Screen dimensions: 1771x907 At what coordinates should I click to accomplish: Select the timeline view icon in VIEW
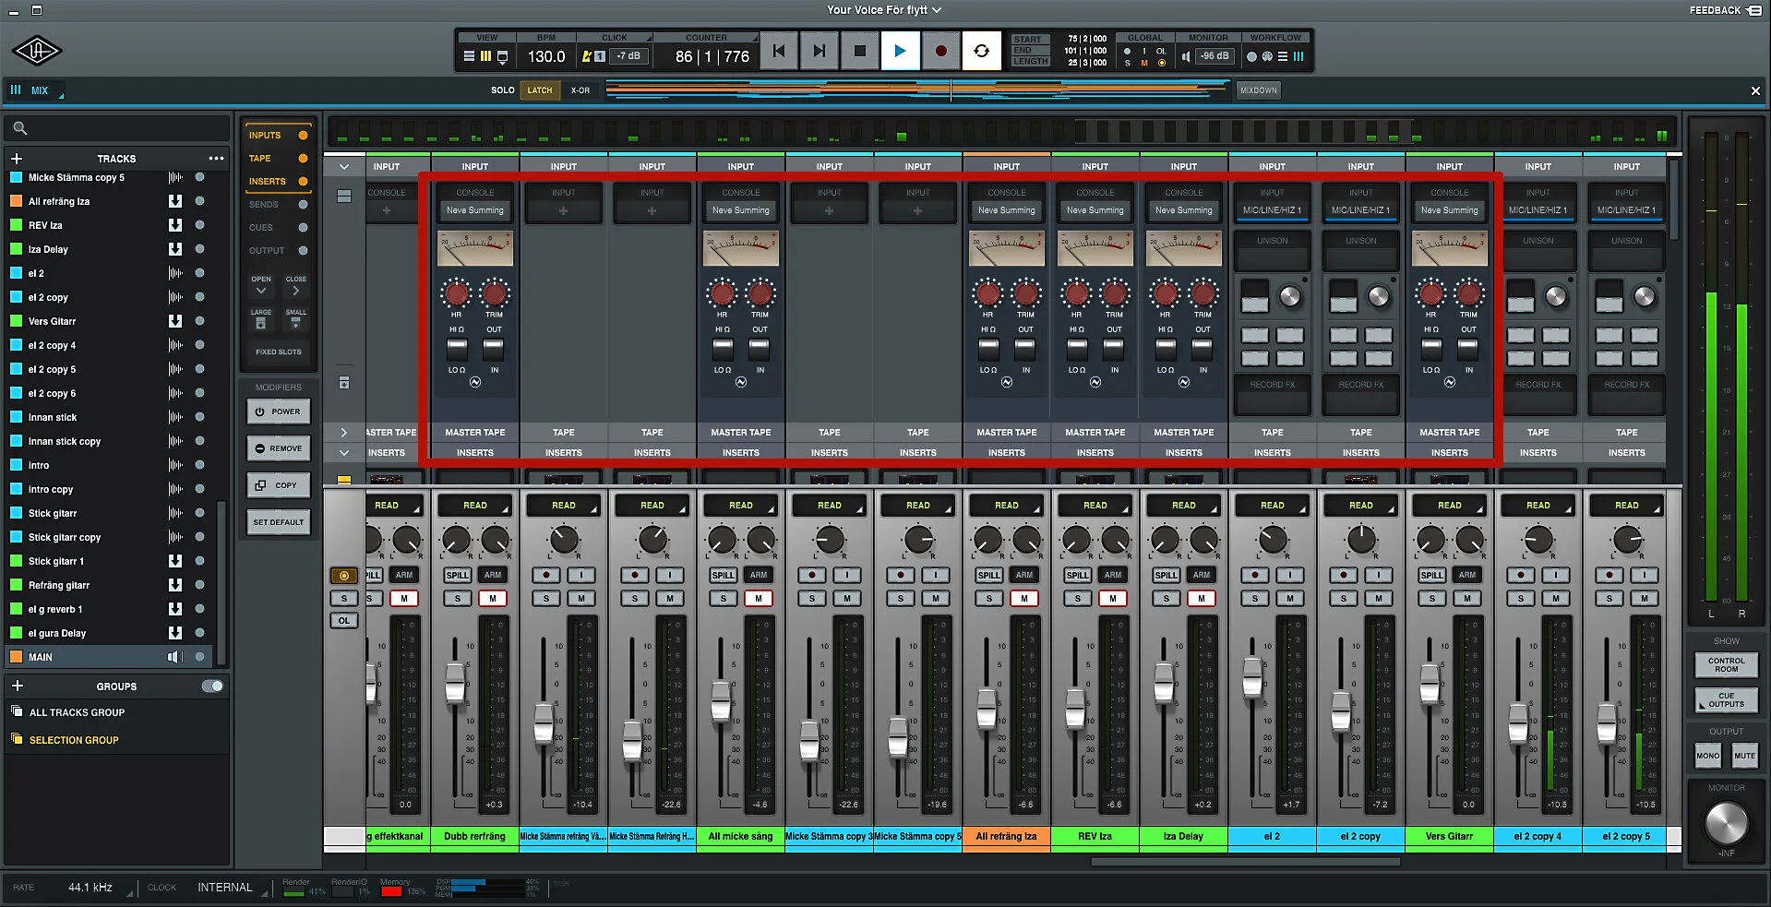469,56
